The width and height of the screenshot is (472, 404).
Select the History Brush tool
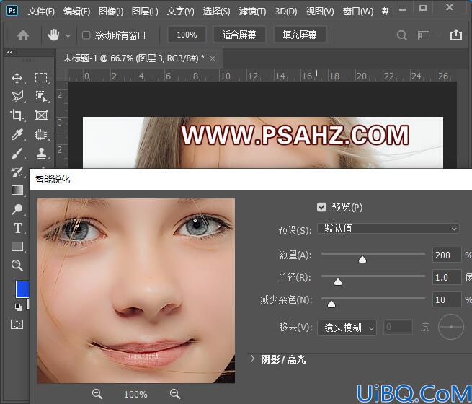(17, 172)
